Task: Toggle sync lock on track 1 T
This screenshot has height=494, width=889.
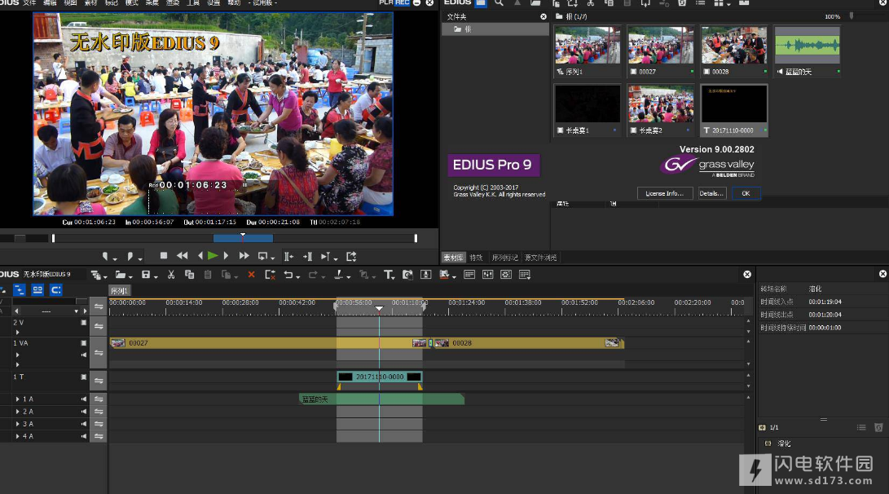Action: (x=99, y=381)
